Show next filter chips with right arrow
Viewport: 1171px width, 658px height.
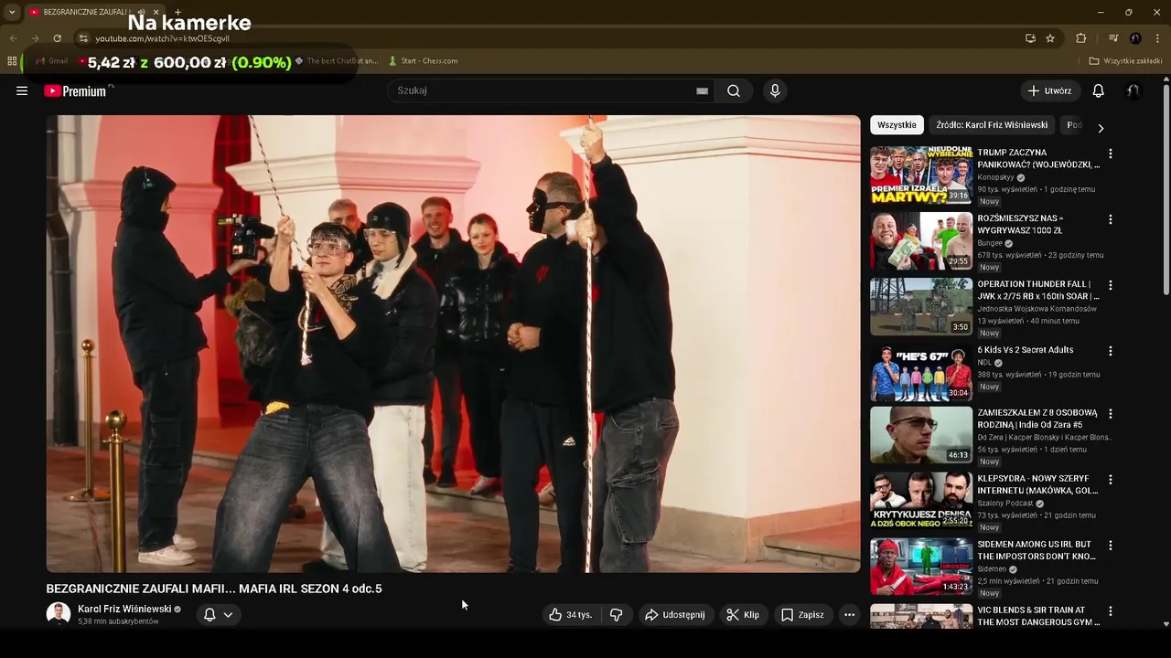point(1101,128)
